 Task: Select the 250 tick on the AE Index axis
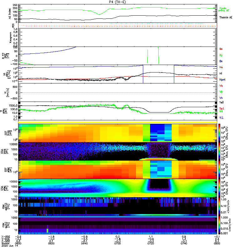(x=15, y=5)
